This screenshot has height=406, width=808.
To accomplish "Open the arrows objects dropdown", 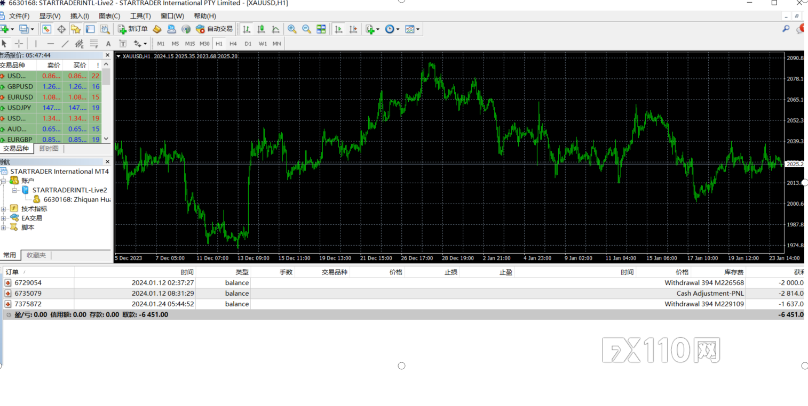I will [140, 44].
